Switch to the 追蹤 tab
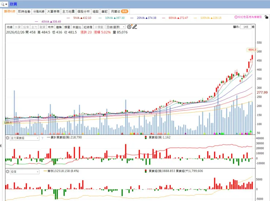The image size is (270, 201). tap(96, 12)
